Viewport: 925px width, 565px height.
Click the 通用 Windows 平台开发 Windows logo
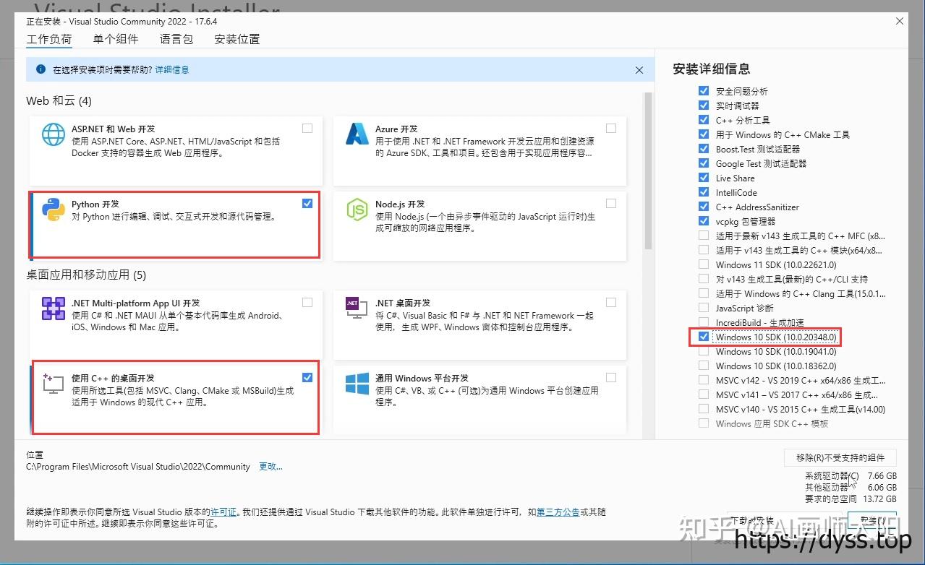pyautogui.click(x=357, y=384)
